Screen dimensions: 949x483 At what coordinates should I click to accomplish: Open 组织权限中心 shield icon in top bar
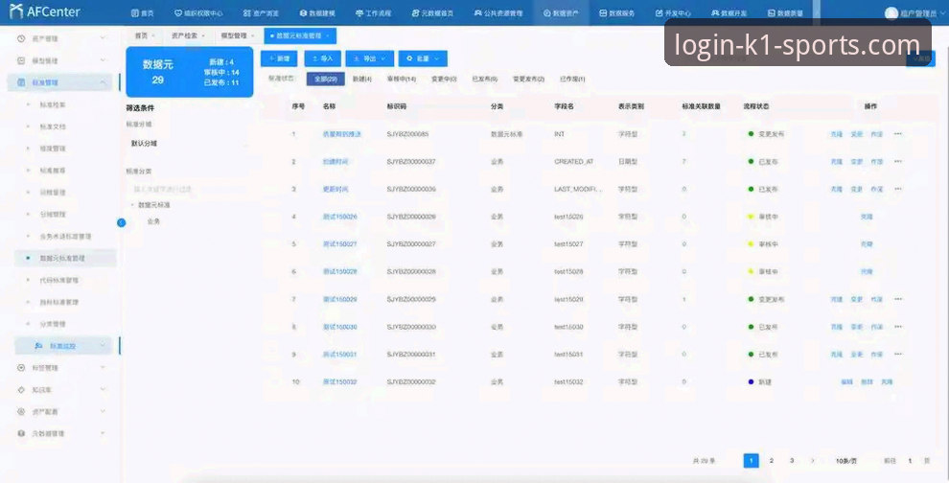point(178,12)
